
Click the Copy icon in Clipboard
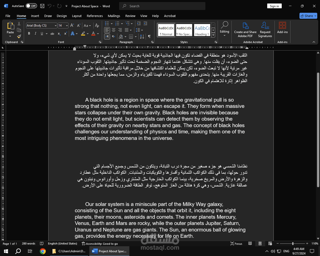pos(19,30)
